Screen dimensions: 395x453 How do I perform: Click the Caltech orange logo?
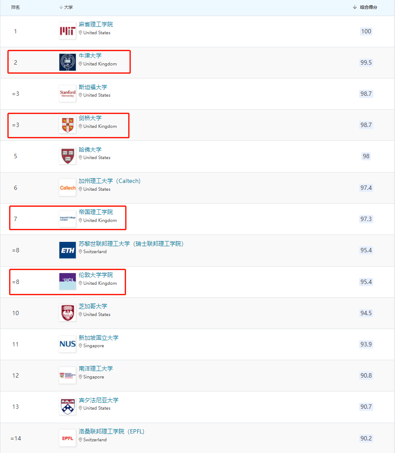(x=68, y=188)
